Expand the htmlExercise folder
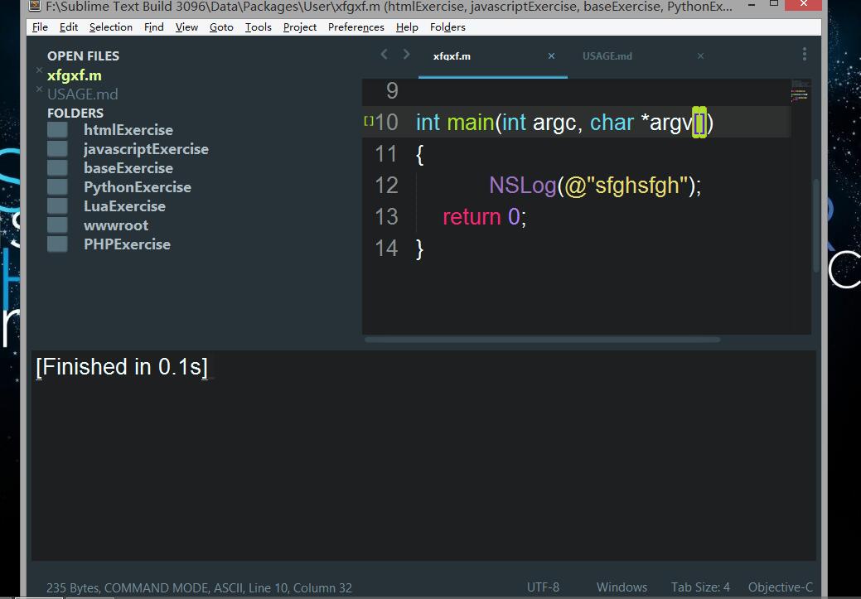 pos(57,130)
